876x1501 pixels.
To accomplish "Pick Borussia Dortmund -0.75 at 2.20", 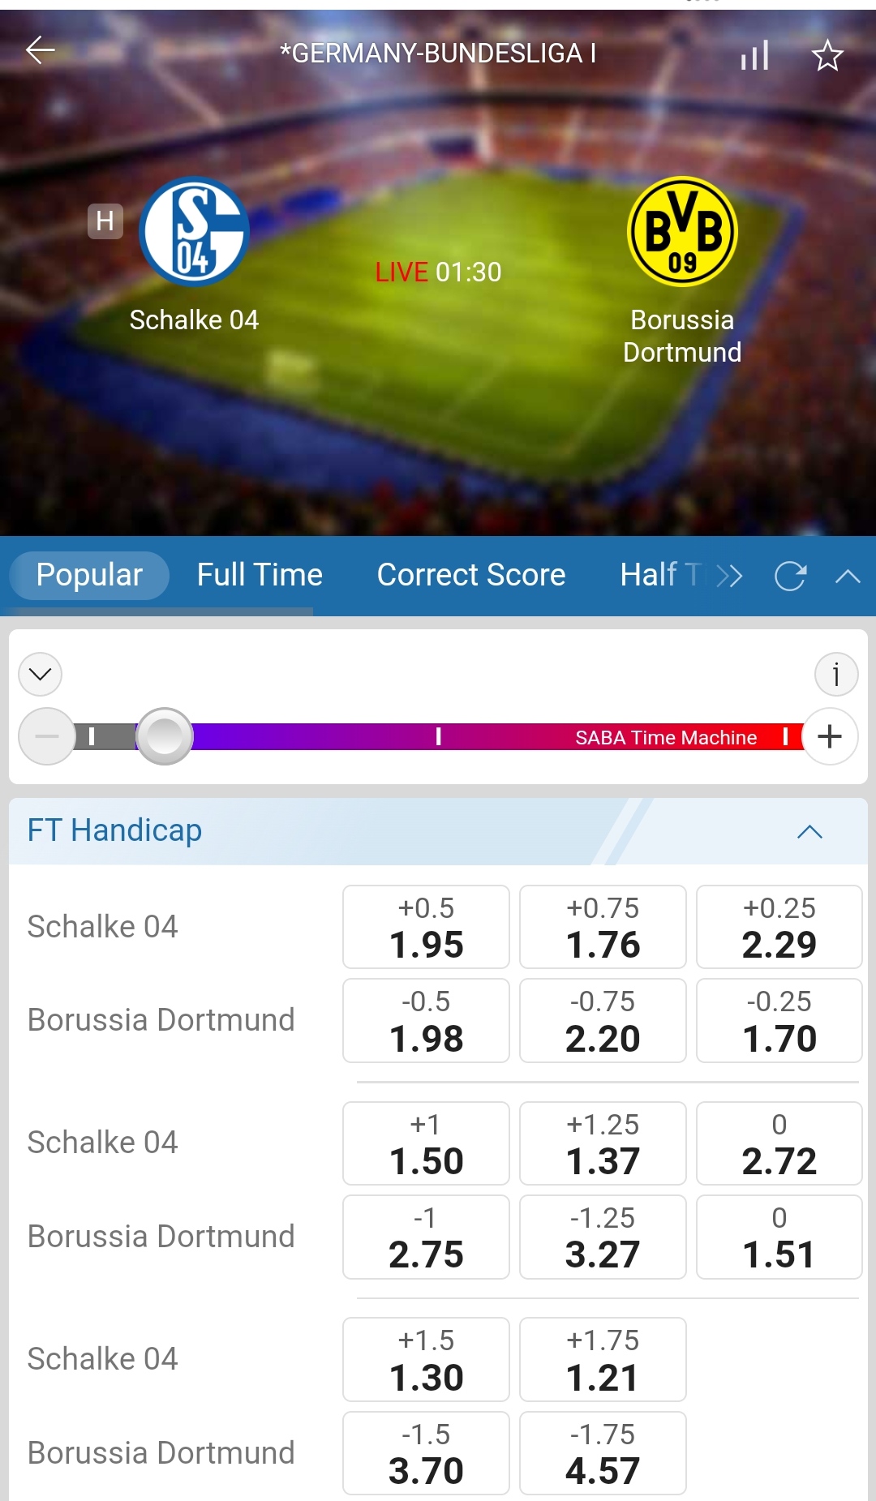I will (x=603, y=1020).
